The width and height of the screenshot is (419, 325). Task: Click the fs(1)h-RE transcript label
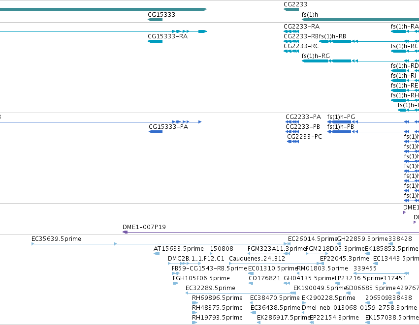tap(404, 86)
